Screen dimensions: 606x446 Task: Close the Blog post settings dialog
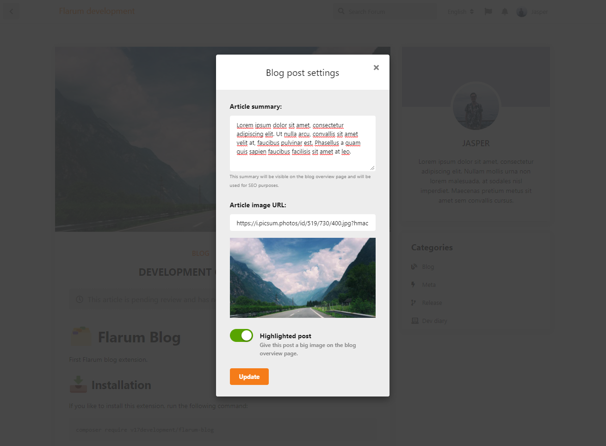click(376, 68)
